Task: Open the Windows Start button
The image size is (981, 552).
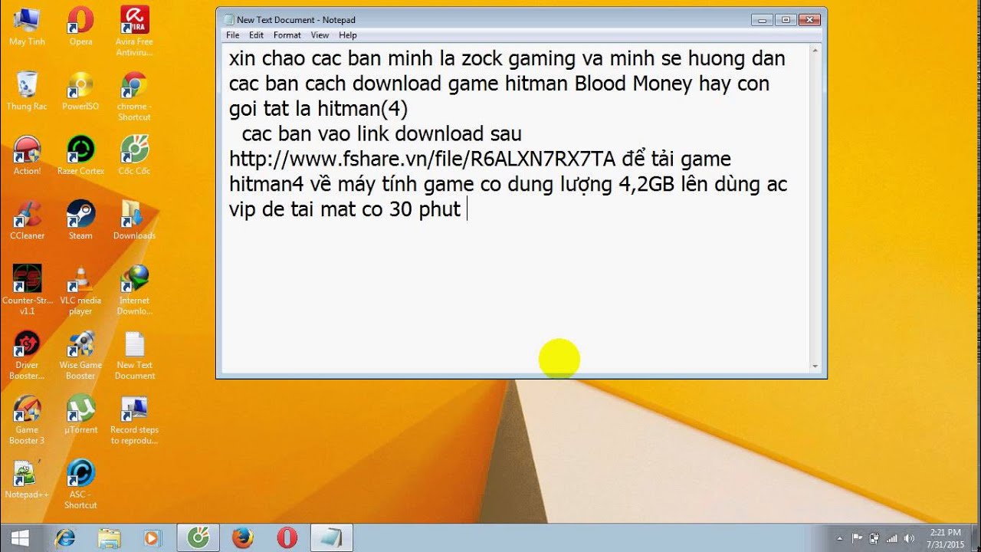Action: pos(20,538)
